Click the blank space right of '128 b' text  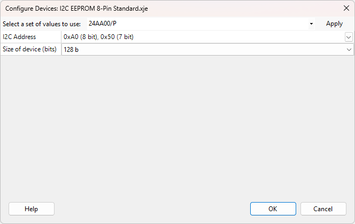click(214, 49)
